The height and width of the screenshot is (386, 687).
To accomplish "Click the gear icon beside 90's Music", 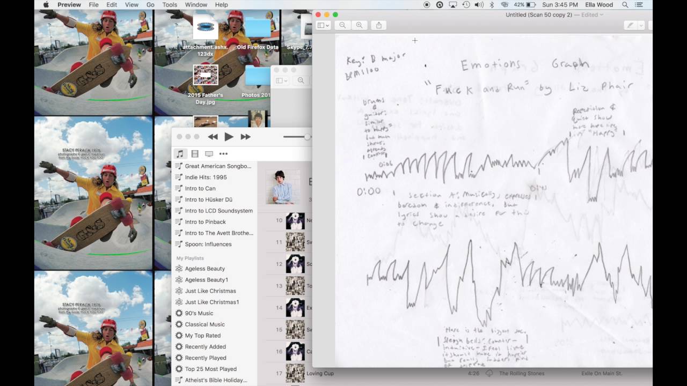I will coord(179,313).
